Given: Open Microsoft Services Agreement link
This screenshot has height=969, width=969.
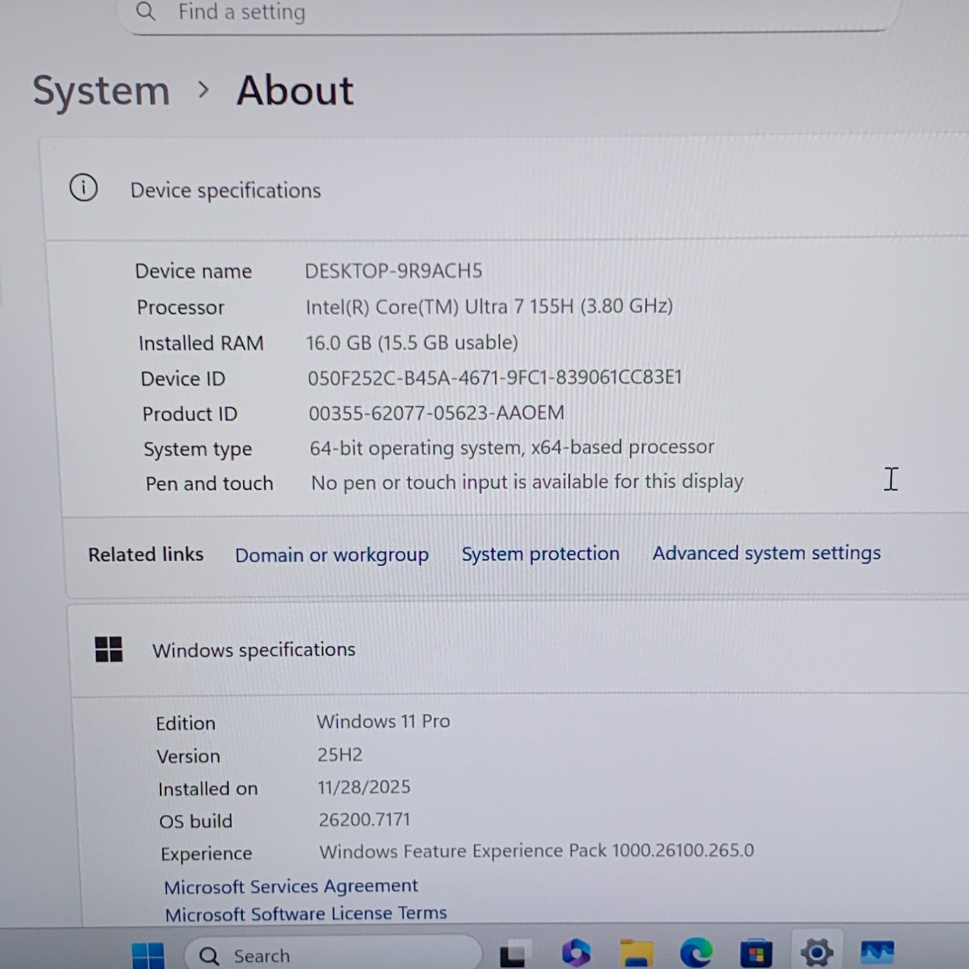Looking at the screenshot, I should tap(291, 886).
